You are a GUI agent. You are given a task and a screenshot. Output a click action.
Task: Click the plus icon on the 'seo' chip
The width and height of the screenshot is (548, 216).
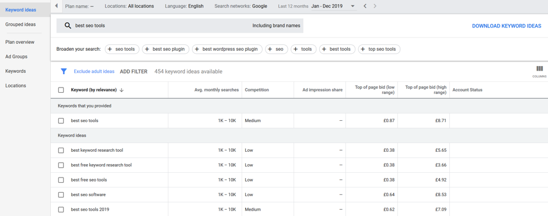(270, 49)
